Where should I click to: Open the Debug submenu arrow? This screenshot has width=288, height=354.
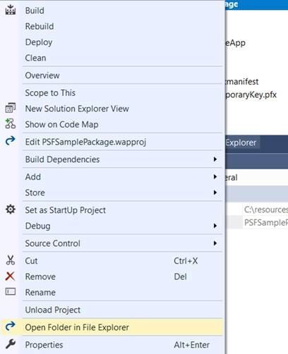tap(215, 226)
